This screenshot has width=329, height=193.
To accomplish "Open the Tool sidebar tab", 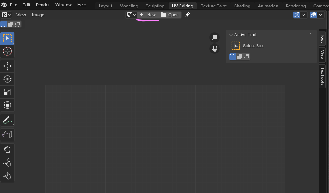I will [323, 38].
